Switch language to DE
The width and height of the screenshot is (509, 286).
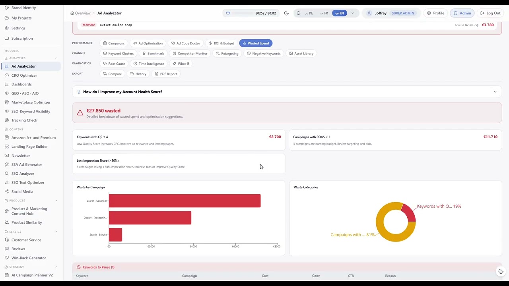point(309,13)
